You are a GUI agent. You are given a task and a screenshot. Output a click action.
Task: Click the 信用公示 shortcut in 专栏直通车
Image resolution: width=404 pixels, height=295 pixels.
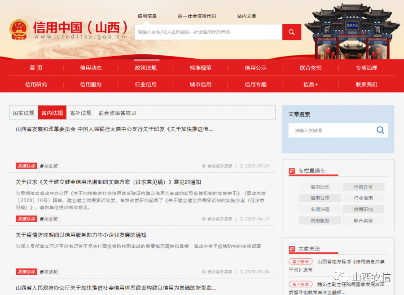[x=320, y=198]
